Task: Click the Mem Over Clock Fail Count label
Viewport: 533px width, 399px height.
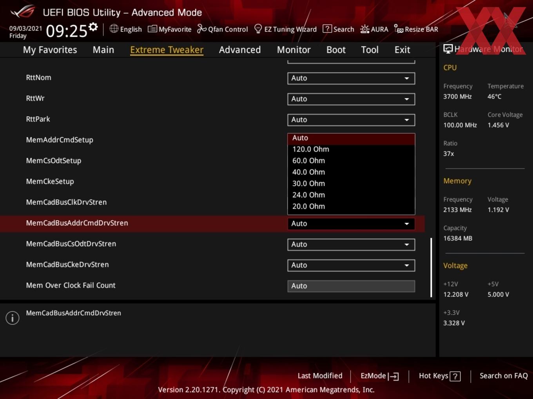Action: [71, 285]
